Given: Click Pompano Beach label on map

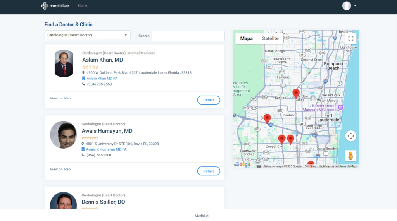Looking at the screenshot, I should click(333, 66).
